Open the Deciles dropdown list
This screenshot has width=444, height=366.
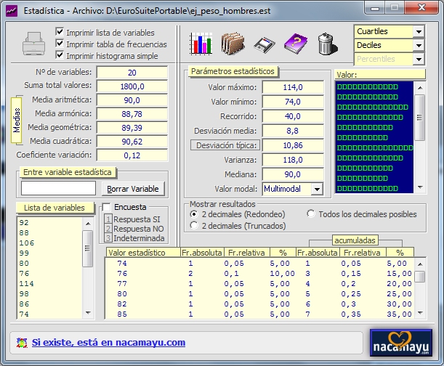(418, 45)
